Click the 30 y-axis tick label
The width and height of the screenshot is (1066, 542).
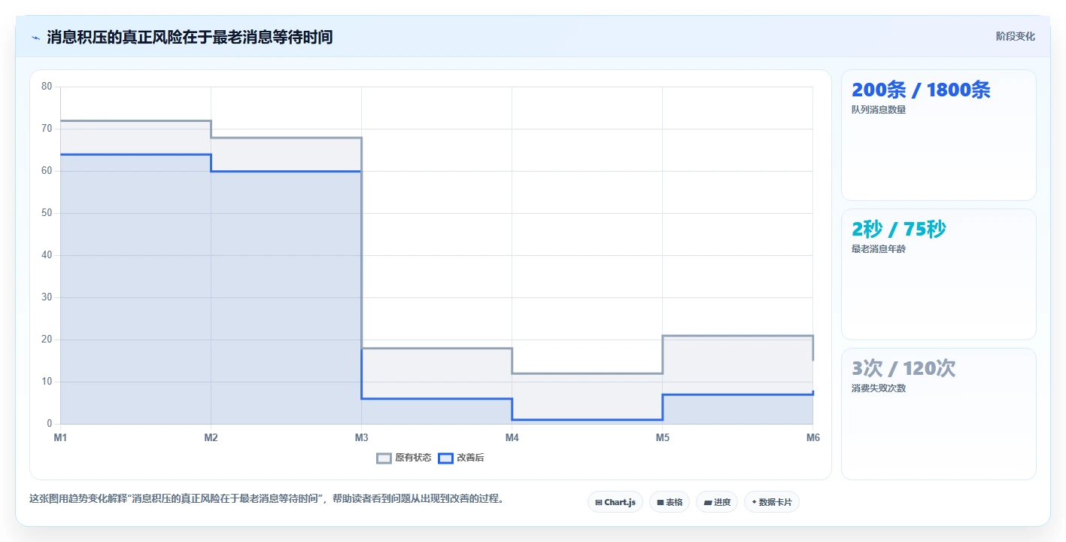point(47,297)
